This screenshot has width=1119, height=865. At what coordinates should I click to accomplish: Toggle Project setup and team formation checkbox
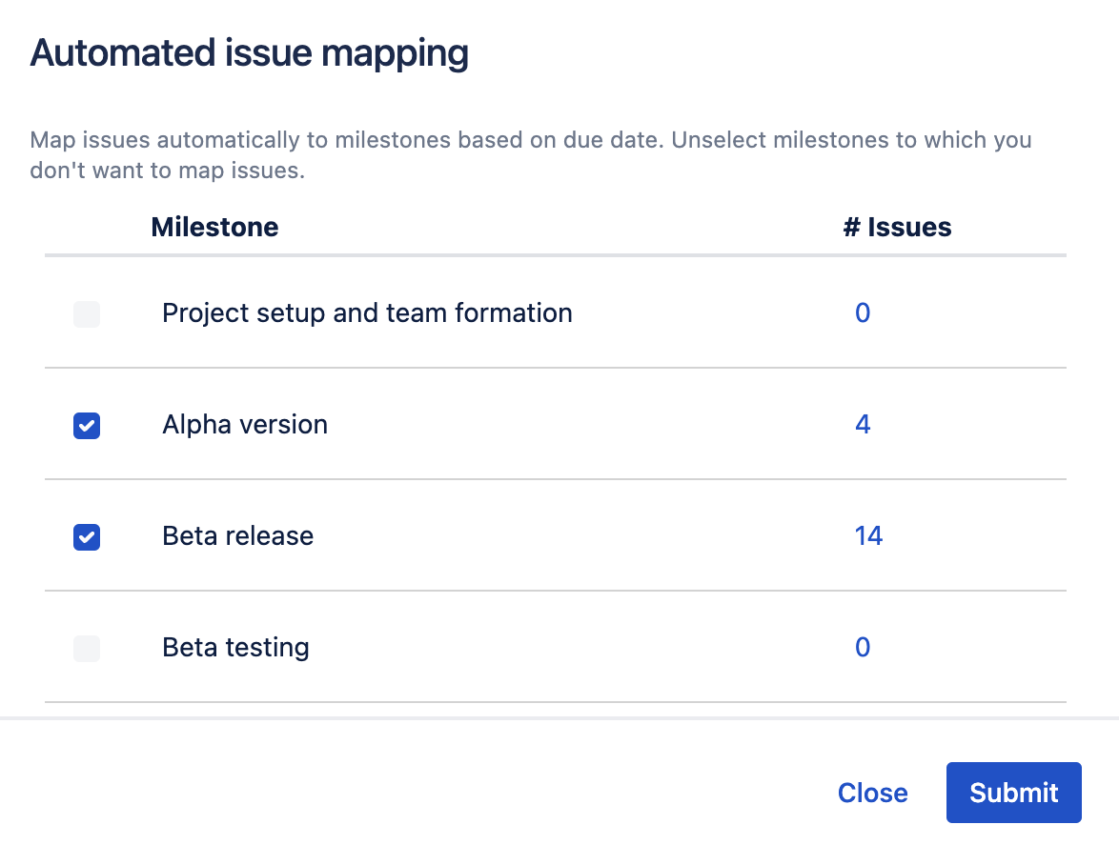coord(87,314)
